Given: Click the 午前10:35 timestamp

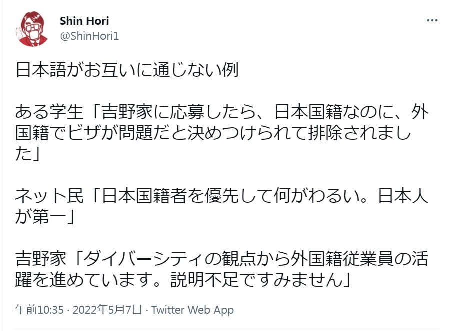Looking at the screenshot, I should (40, 310).
